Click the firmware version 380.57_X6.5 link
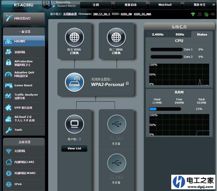 [x=102, y=14]
